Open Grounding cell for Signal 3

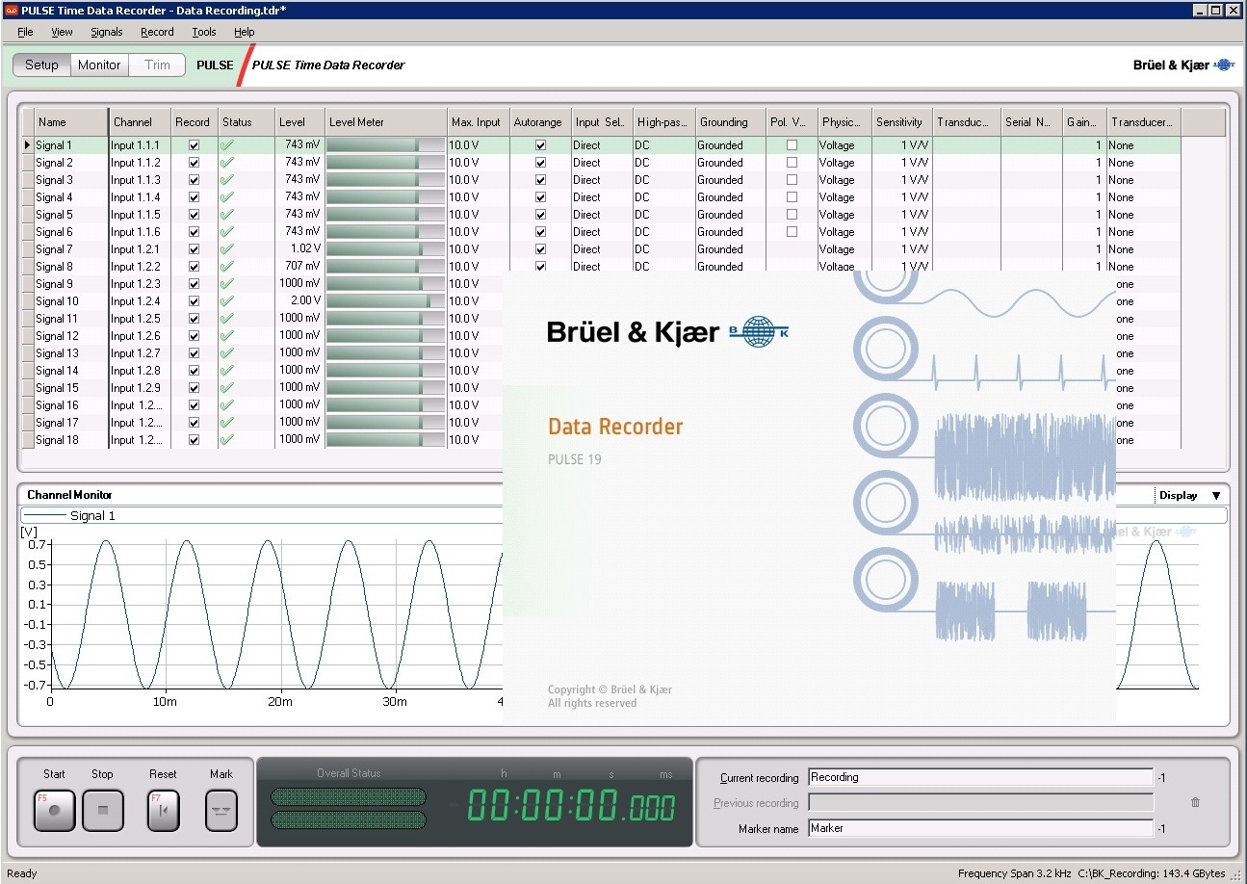click(x=730, y=180)
